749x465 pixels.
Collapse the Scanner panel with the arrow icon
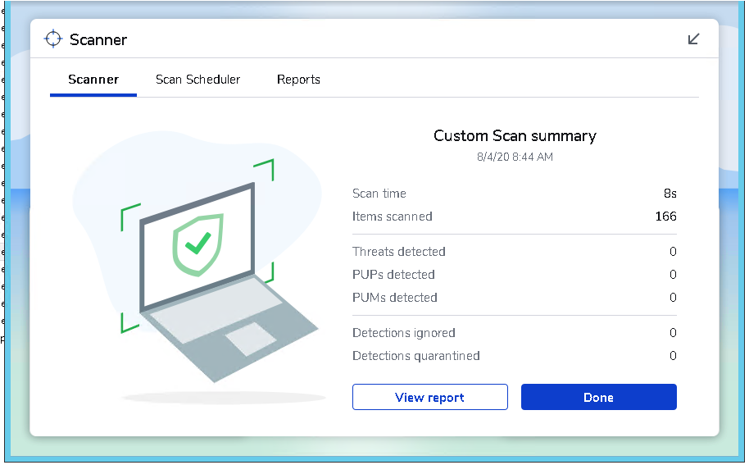tap(693, 39)
